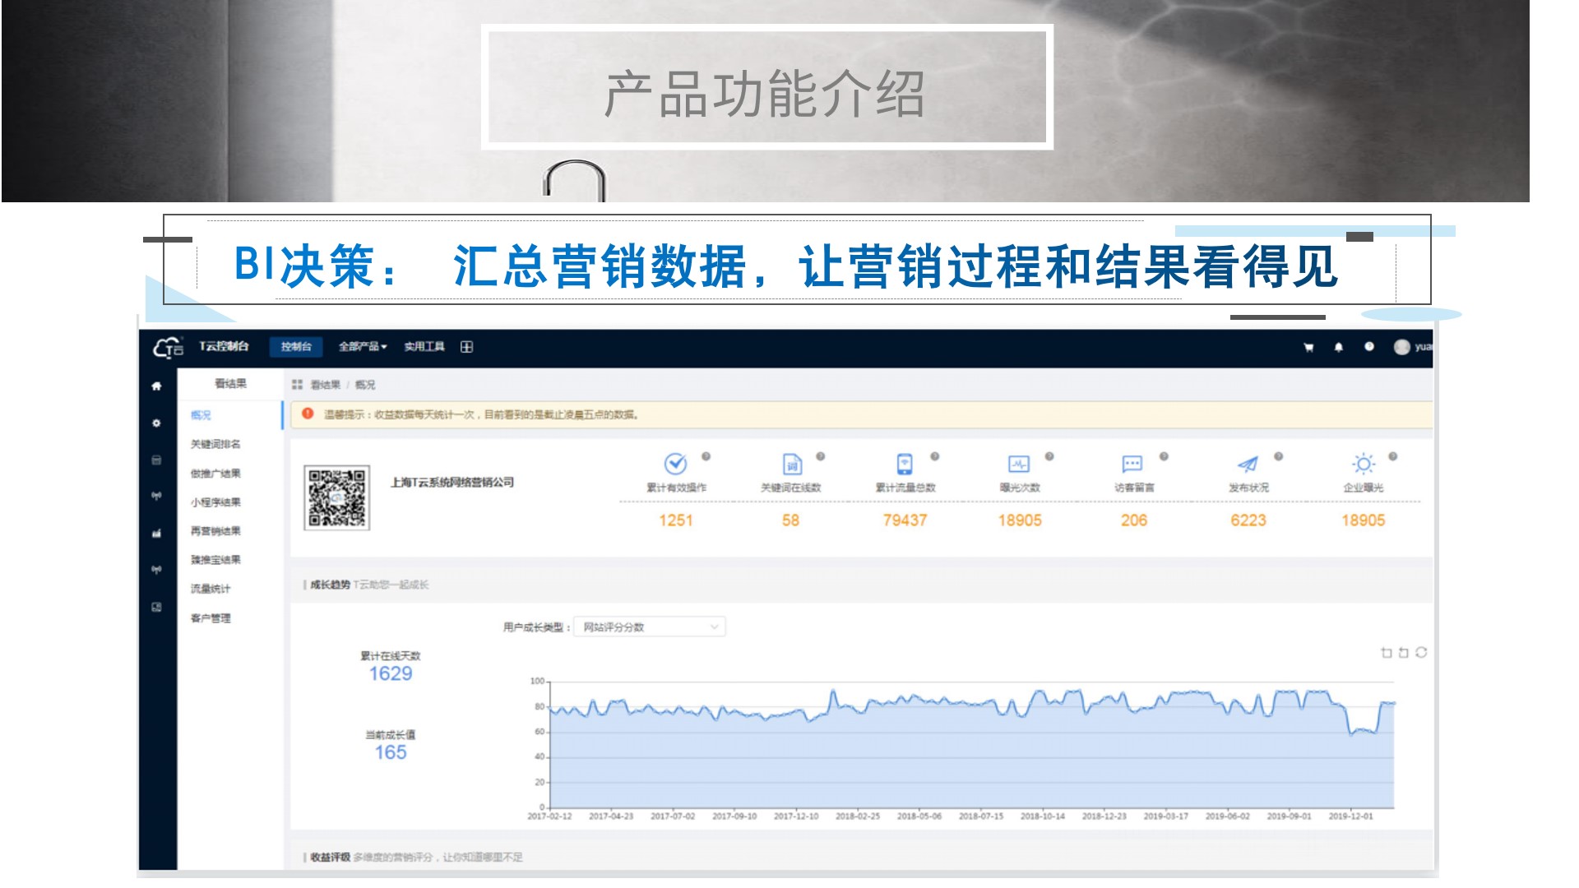Click the chat bubble 访客留言 icon
Viewport: 1579px width, 888px height.
click(x=1132, y=464)
